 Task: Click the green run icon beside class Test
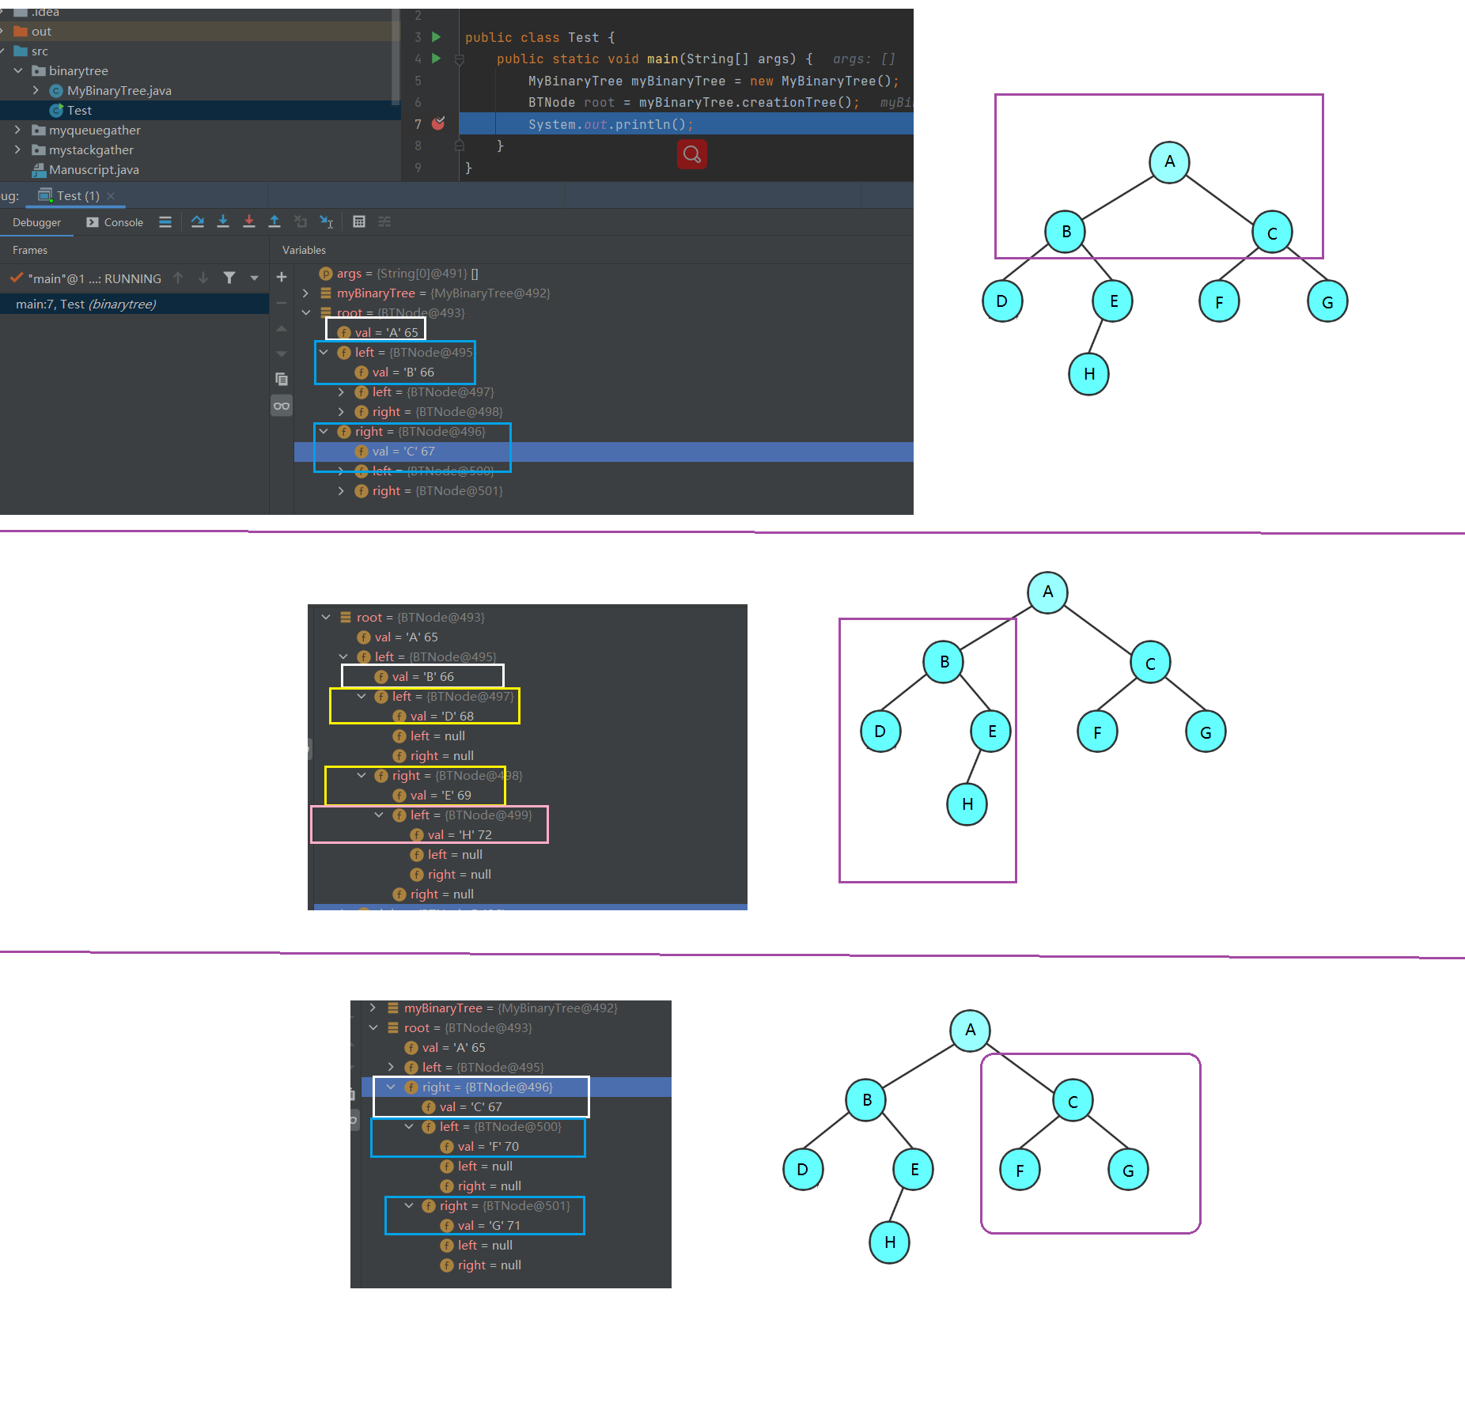(436, 37)
